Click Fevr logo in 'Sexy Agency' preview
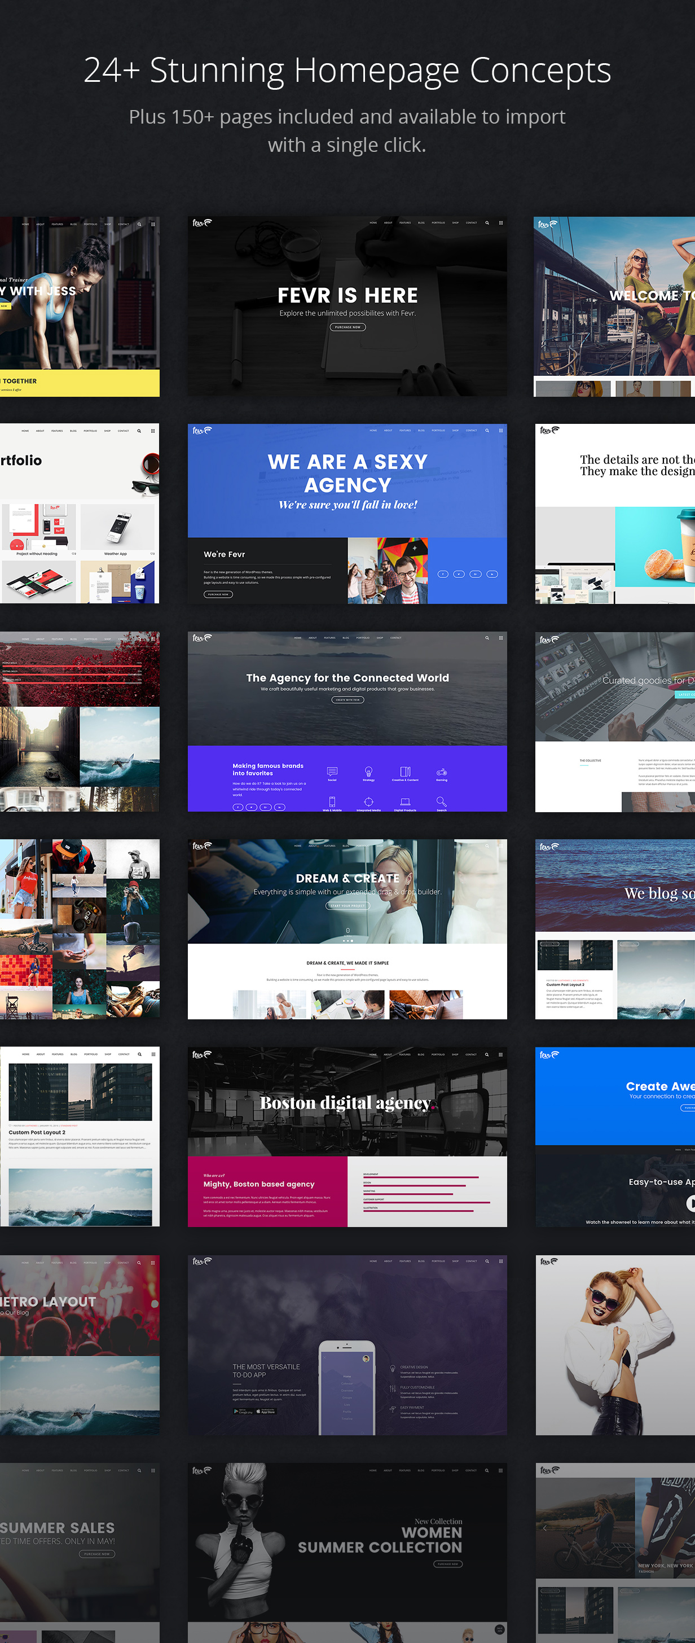This screenshot has height=1643, width=695. click(202, 431)
